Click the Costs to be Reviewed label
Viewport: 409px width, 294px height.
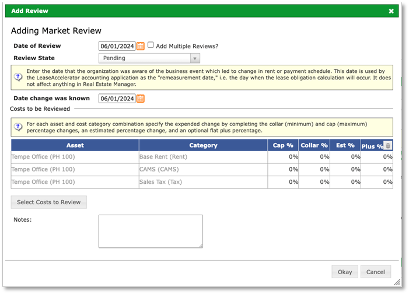tap(40, 108)
